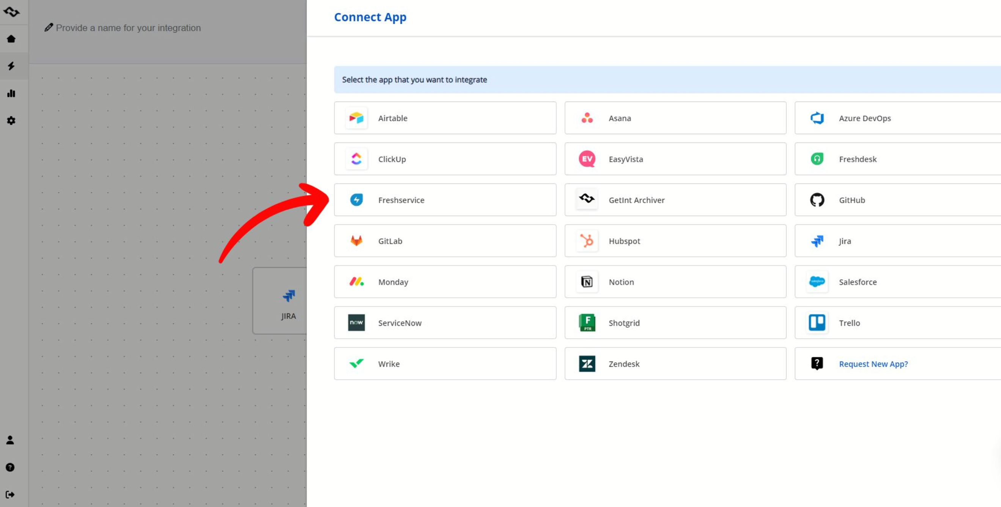1001x507 pixels.
Task: Click the Monday logo icon
Action: point(356,282)
